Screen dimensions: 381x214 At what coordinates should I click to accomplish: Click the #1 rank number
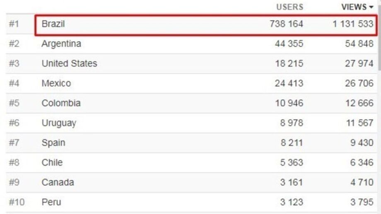pos(14,24)
